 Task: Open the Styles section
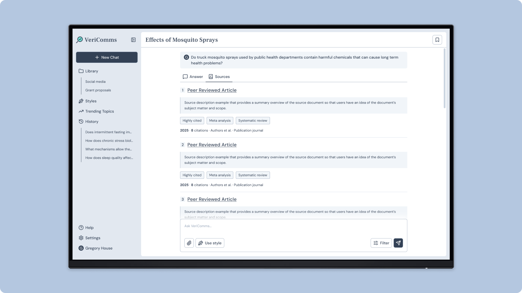pyautogui.click(x=91, y=101)
